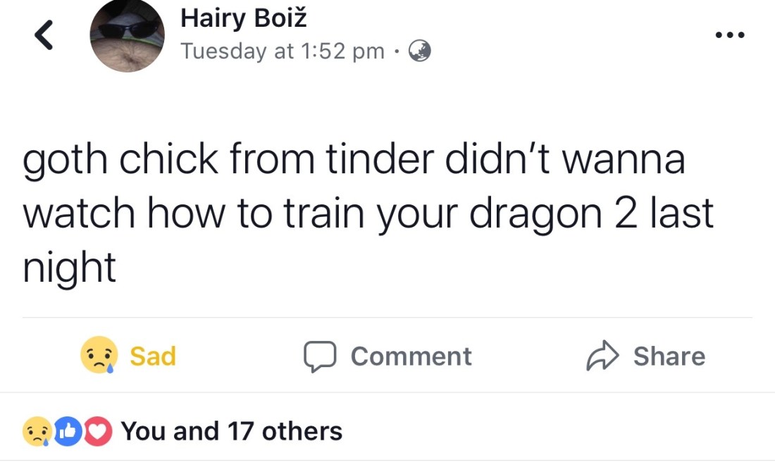Image resolution: width=775 pixels, height=470 pixels.
Task: Toggle the Sad reaction emoji
Action: point(99,355)
